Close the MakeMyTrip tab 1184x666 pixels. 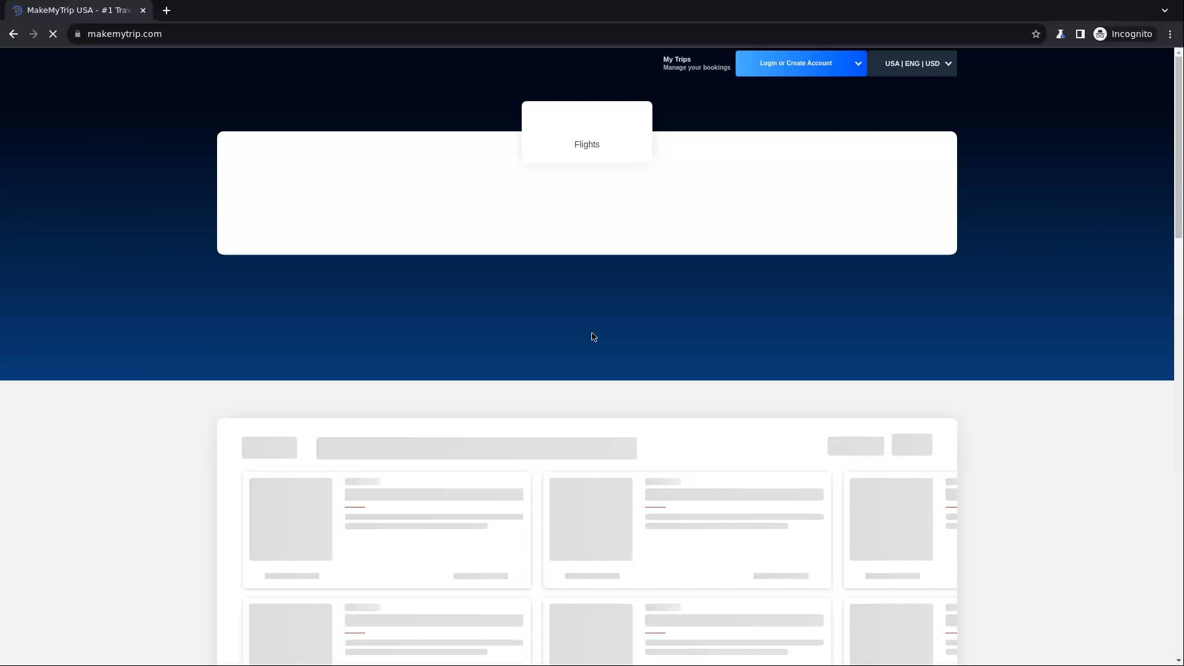pos(143,10)
